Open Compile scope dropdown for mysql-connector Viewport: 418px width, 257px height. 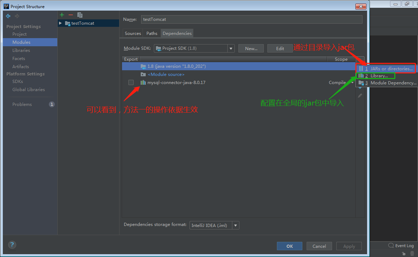click(353, 83)
